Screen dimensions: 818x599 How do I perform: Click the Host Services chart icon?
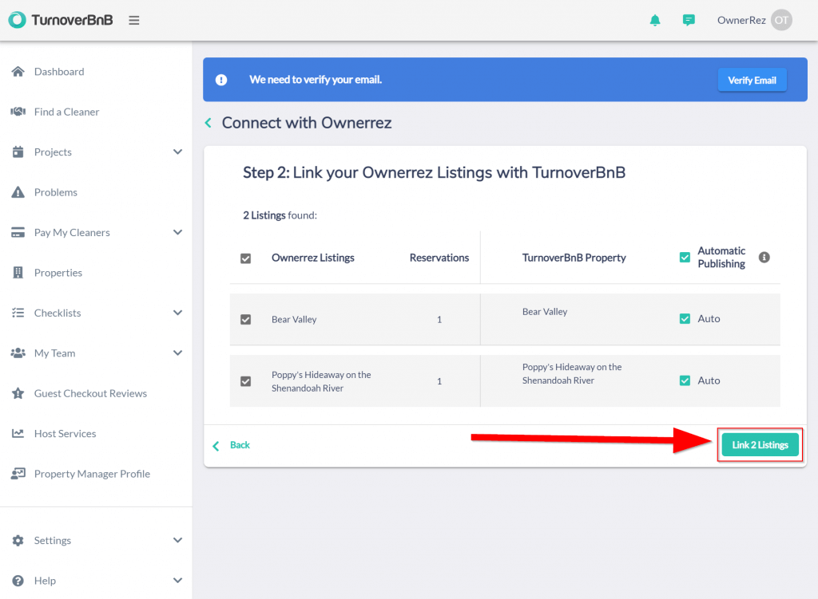point(18,433)
